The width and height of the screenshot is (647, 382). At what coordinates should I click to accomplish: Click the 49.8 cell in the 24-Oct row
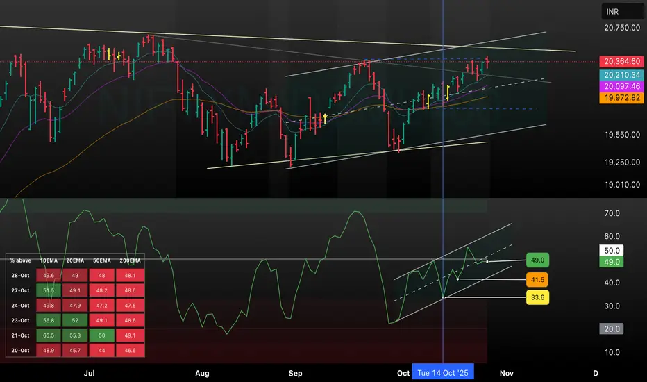pyautogui.click(x=49, y=306)
